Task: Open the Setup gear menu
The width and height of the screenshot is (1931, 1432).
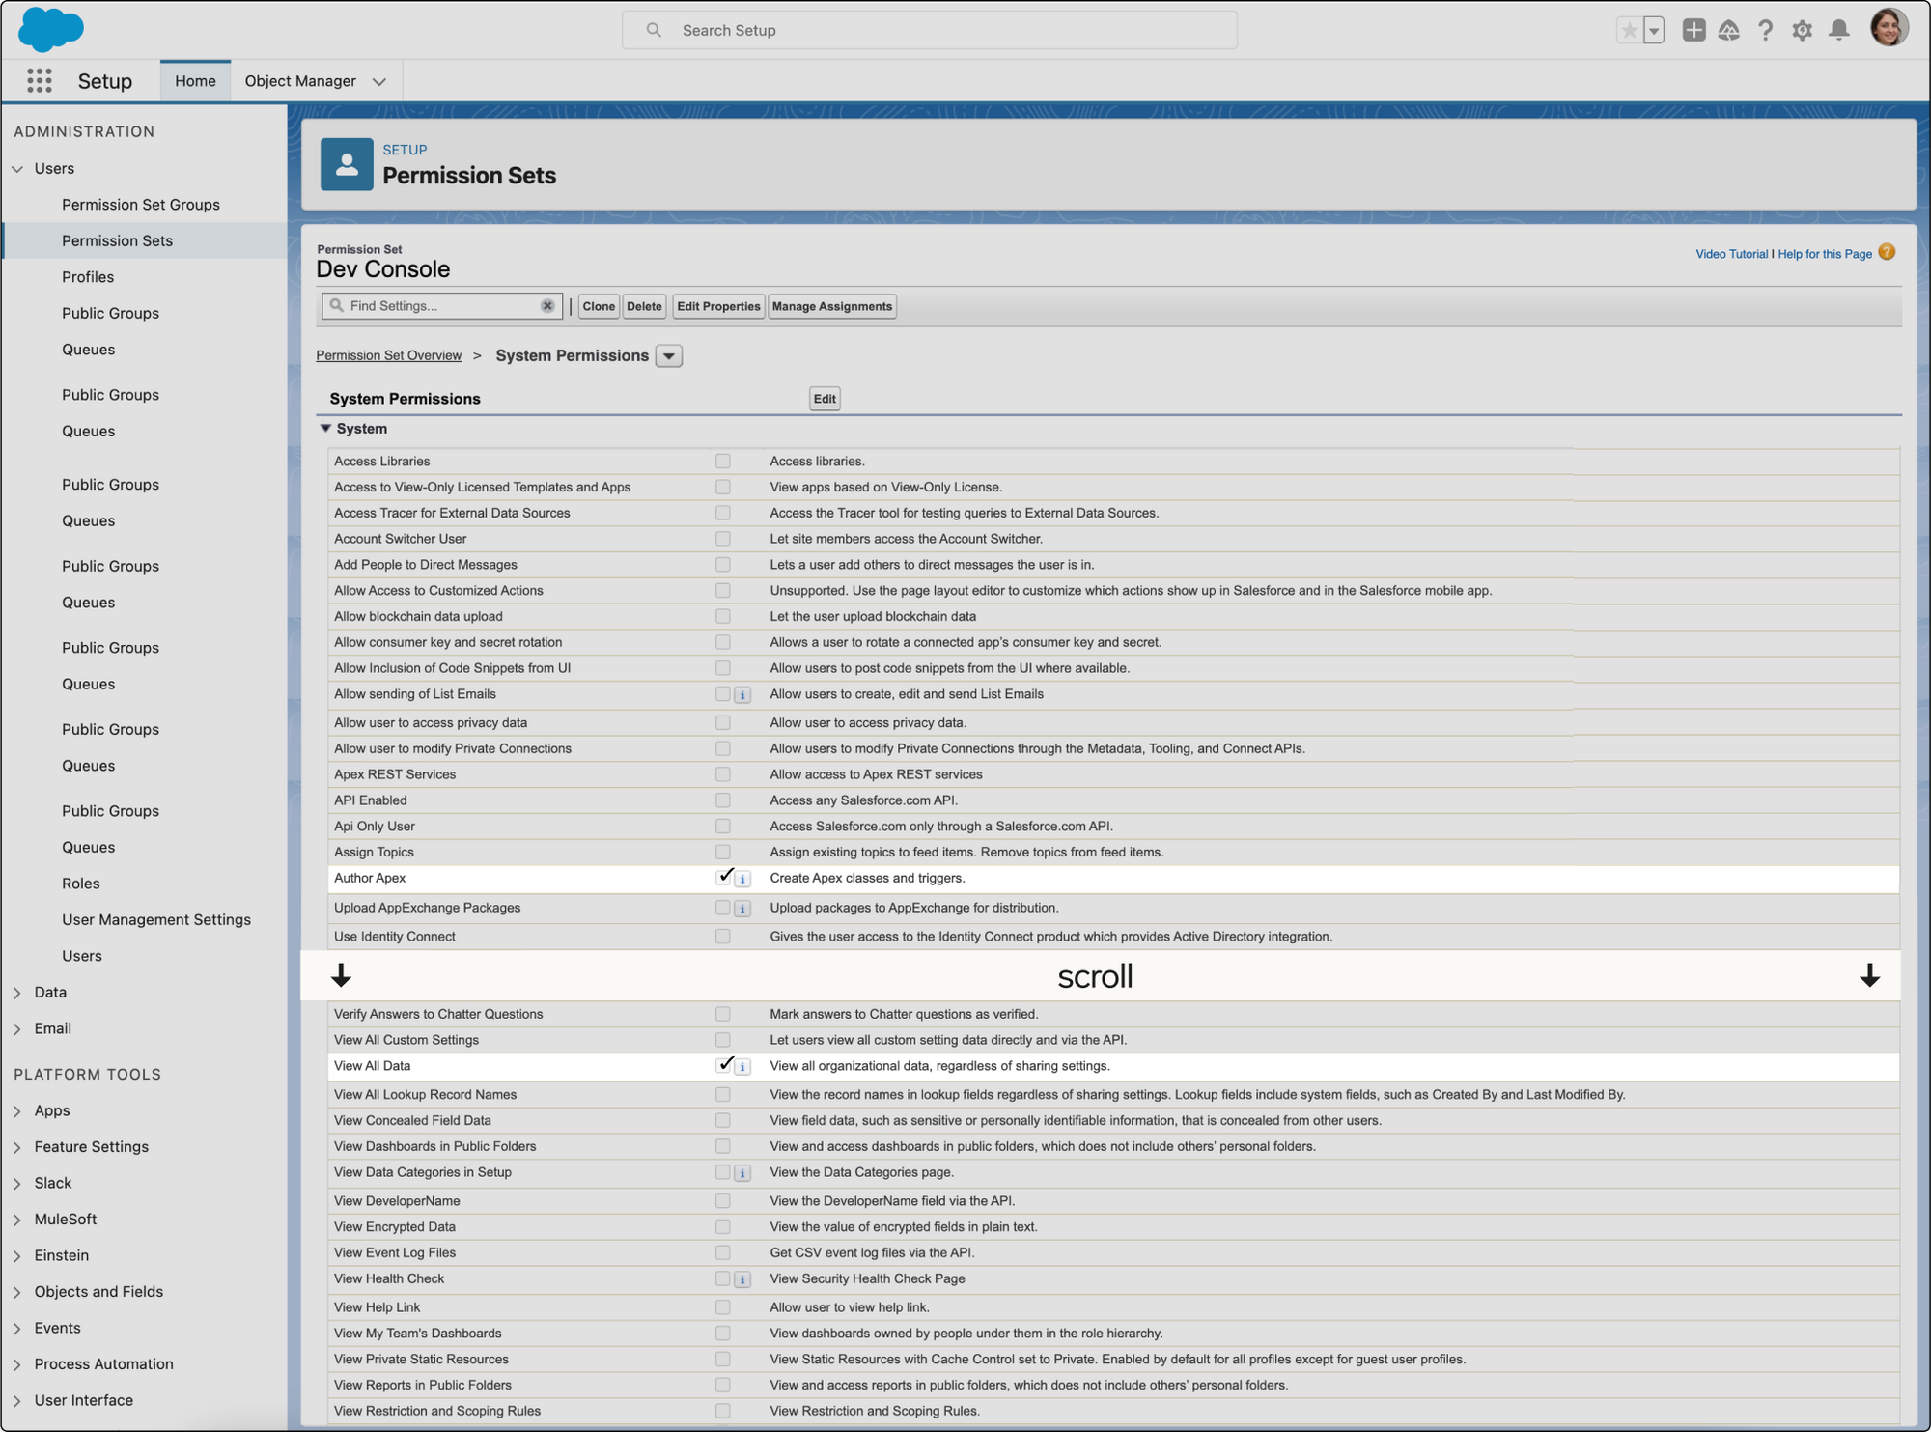Action: coord(1802,30)
